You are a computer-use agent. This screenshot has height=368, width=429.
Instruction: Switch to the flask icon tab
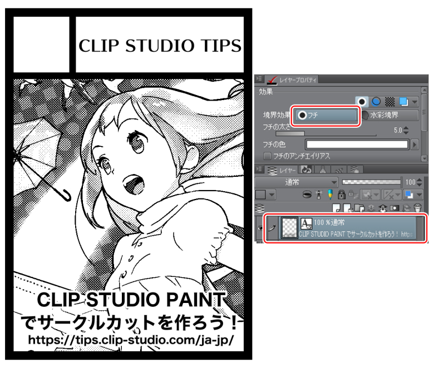(323, 170)
